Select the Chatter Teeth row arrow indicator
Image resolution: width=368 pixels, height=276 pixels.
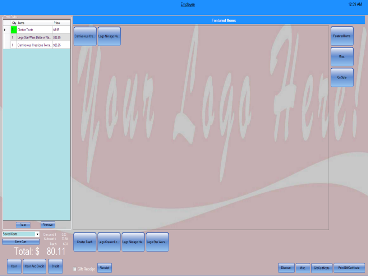pos(5,30)
